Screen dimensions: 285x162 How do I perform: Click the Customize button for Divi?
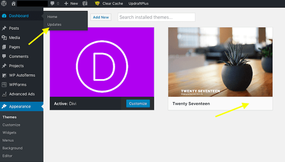(x=138, y=104)
